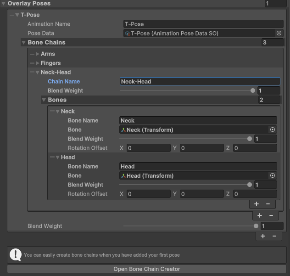The width and height of the screenshot is (290, 276).
Task: Open object picker for Head bone field
Action: point(273,176)
